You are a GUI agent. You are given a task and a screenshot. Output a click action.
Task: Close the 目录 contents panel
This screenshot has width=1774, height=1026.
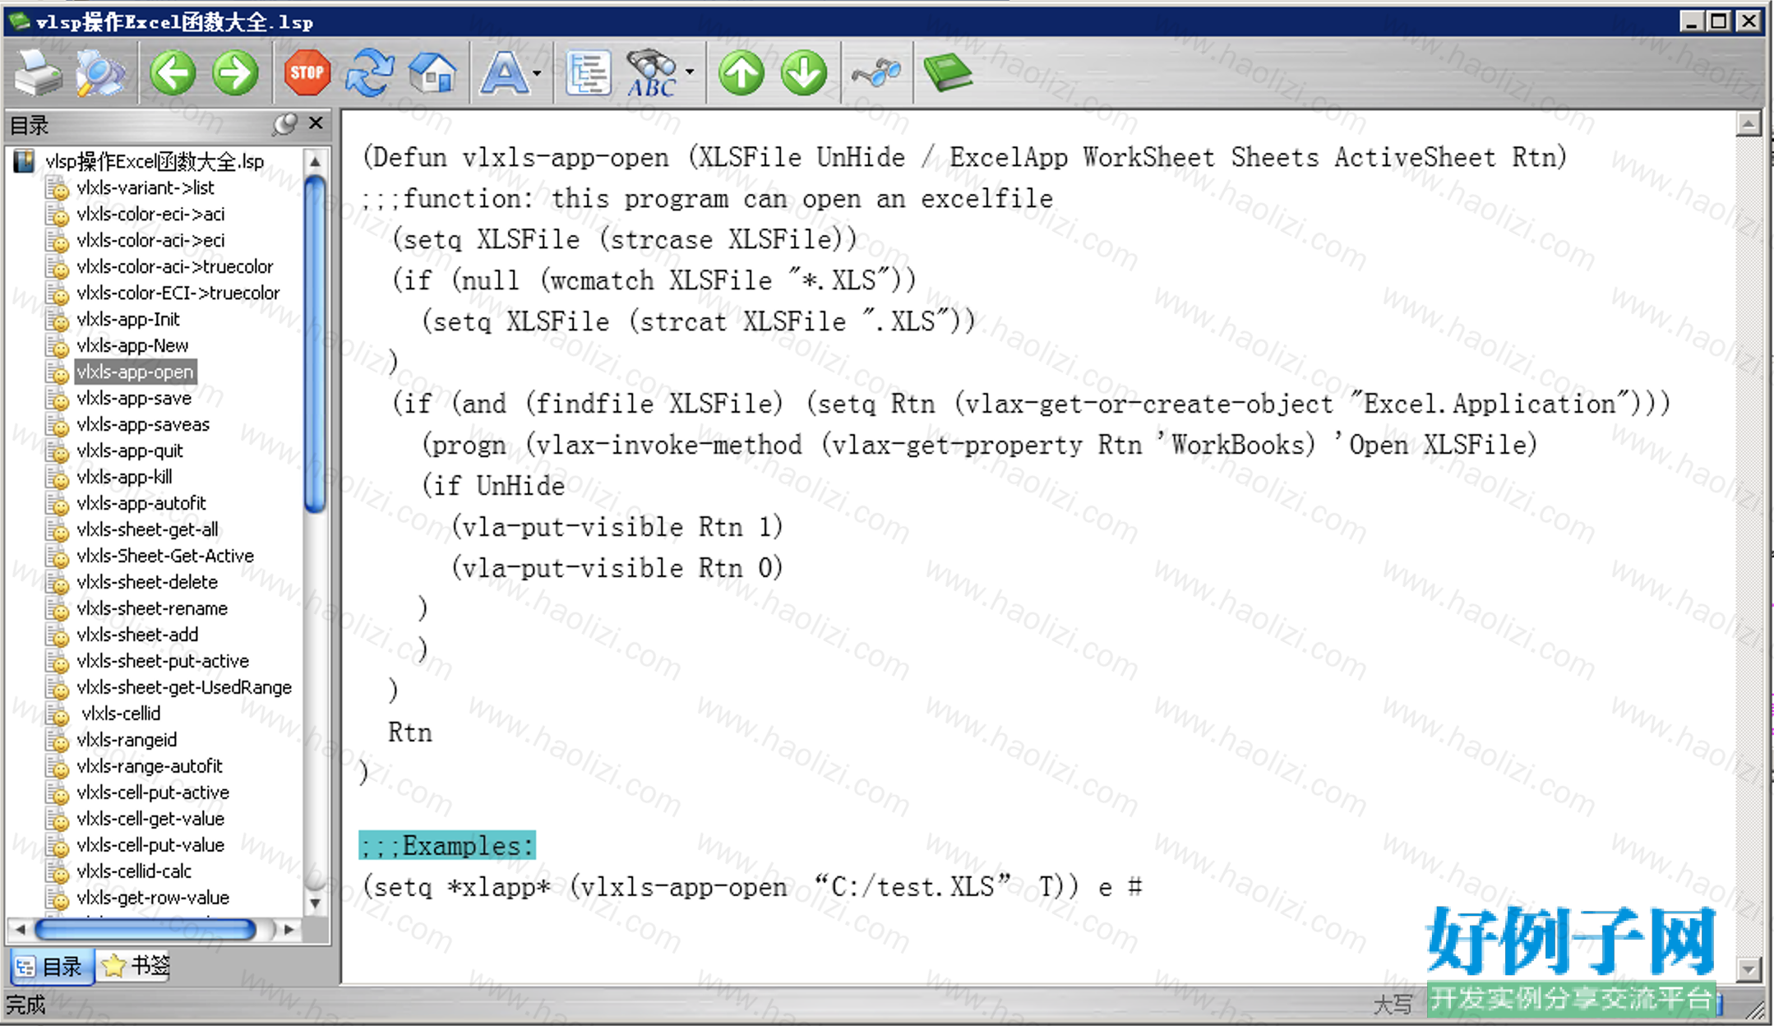[316, 123]
